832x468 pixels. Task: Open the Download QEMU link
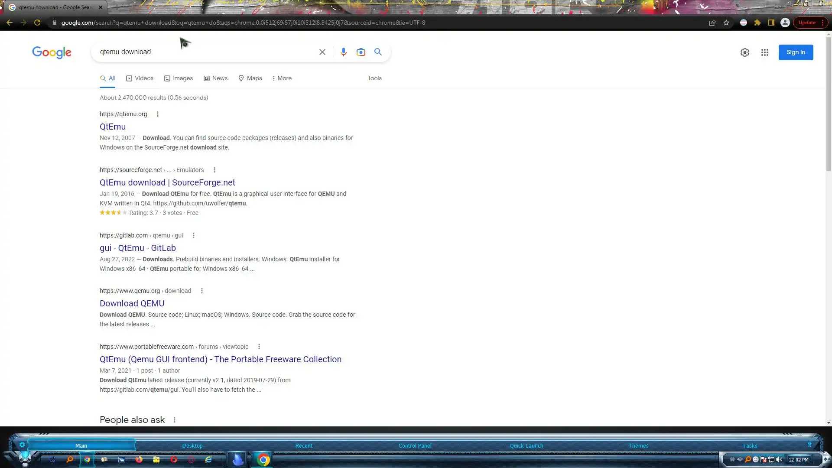132,303
